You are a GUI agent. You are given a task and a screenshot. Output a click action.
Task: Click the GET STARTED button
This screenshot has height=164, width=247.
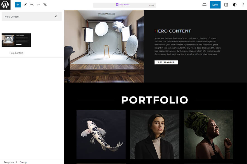pyautogui.click(x=166, y=62)
